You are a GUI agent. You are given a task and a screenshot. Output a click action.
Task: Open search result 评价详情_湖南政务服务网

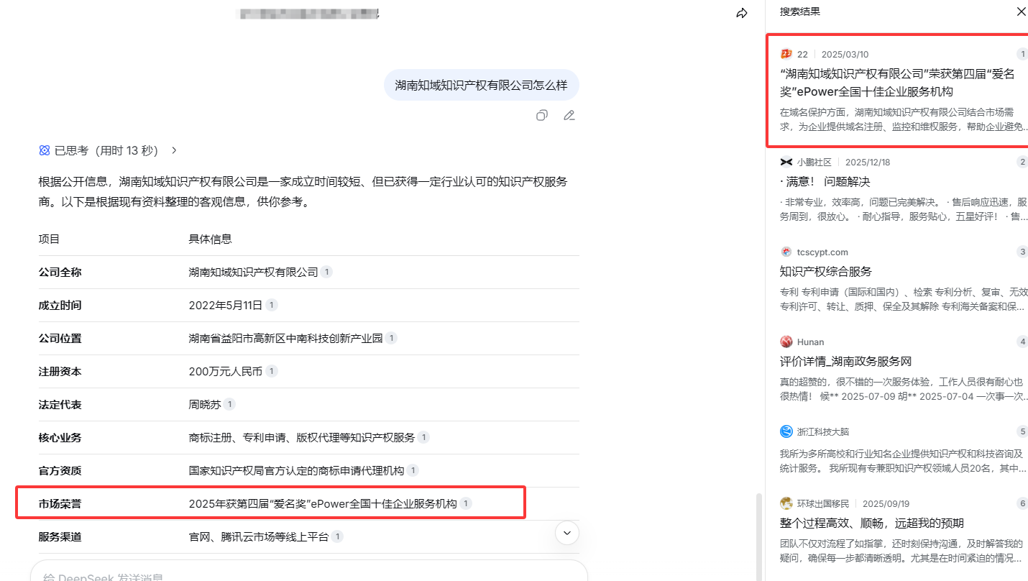[x=845, y=362]
